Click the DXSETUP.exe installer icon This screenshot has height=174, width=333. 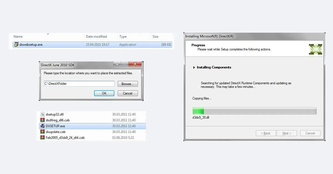42,126
